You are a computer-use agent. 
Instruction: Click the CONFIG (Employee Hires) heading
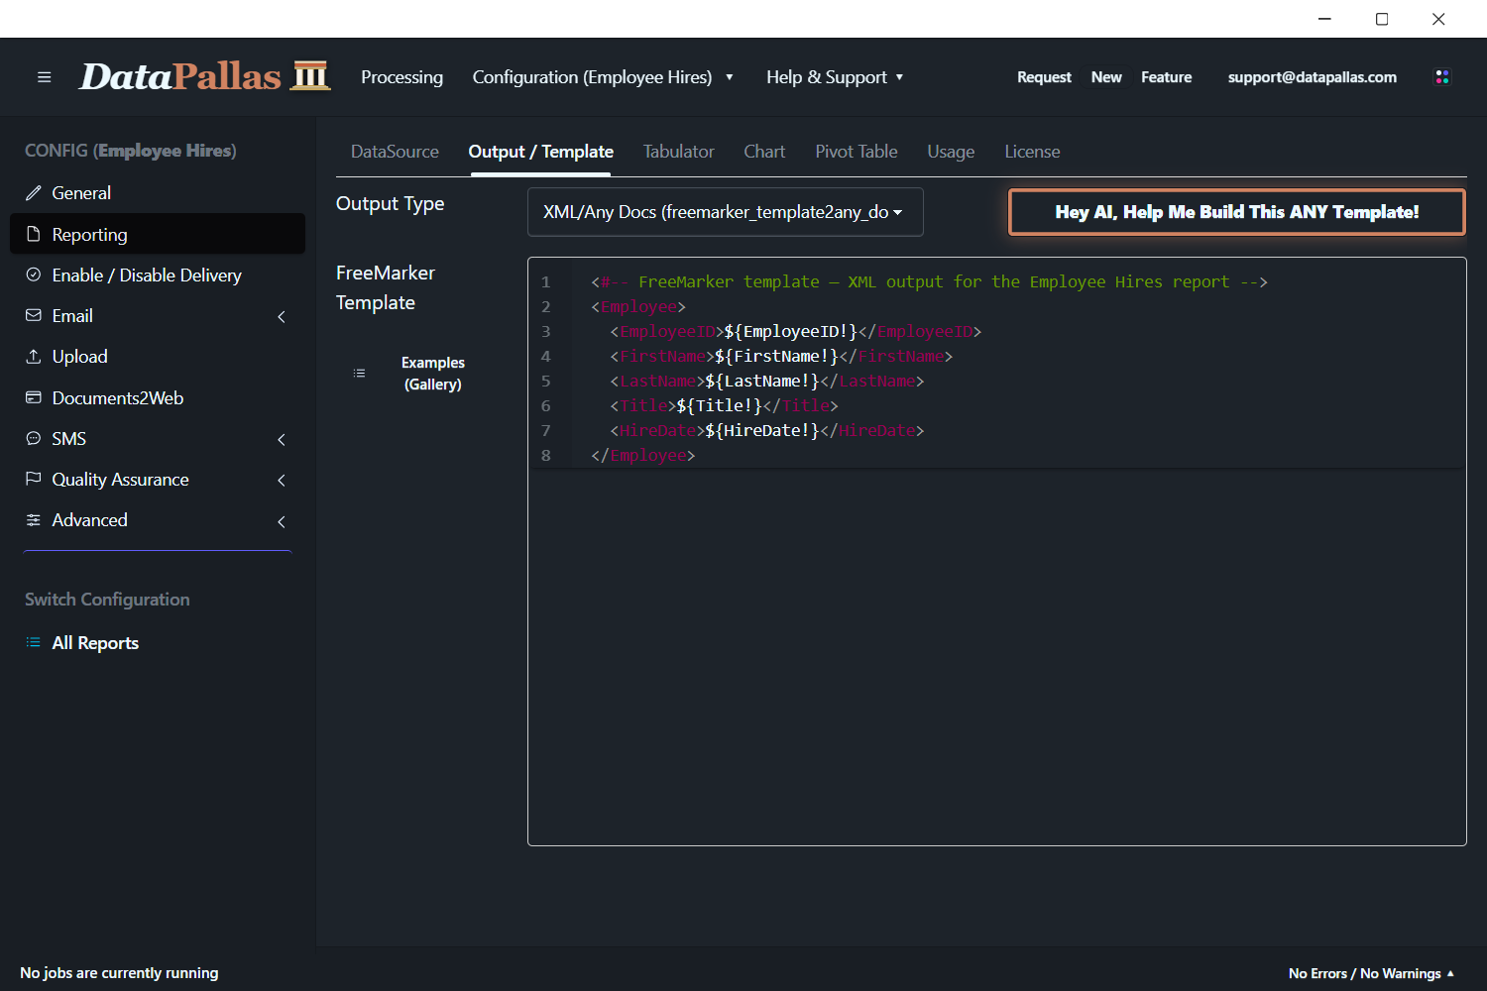(130, 151)
